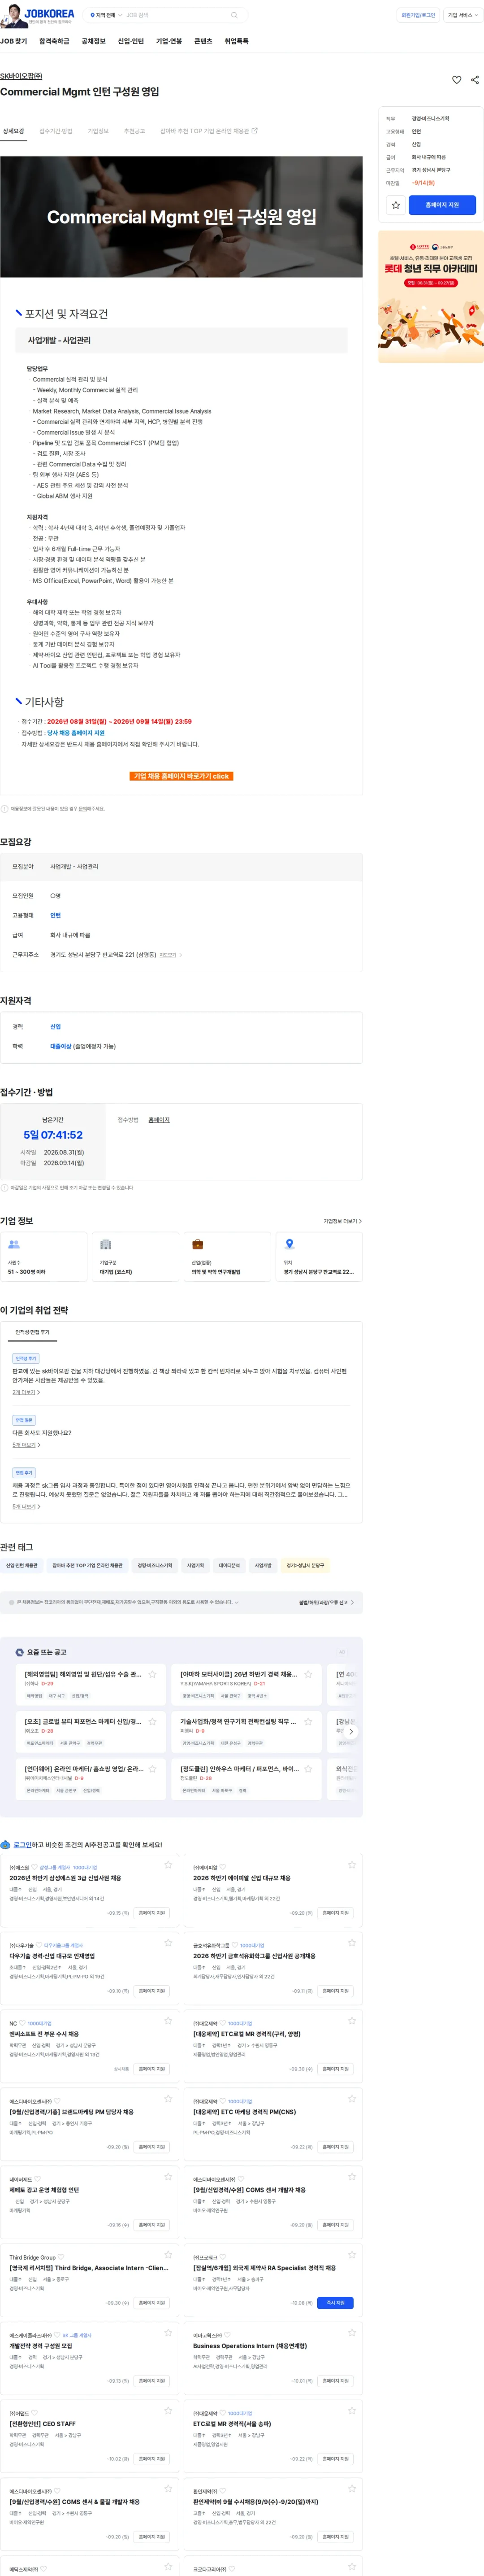This screenshot has height=2576, width=484.
Task: Heart-favorite the SK바이오팜 company
Action: pos(457,80)
